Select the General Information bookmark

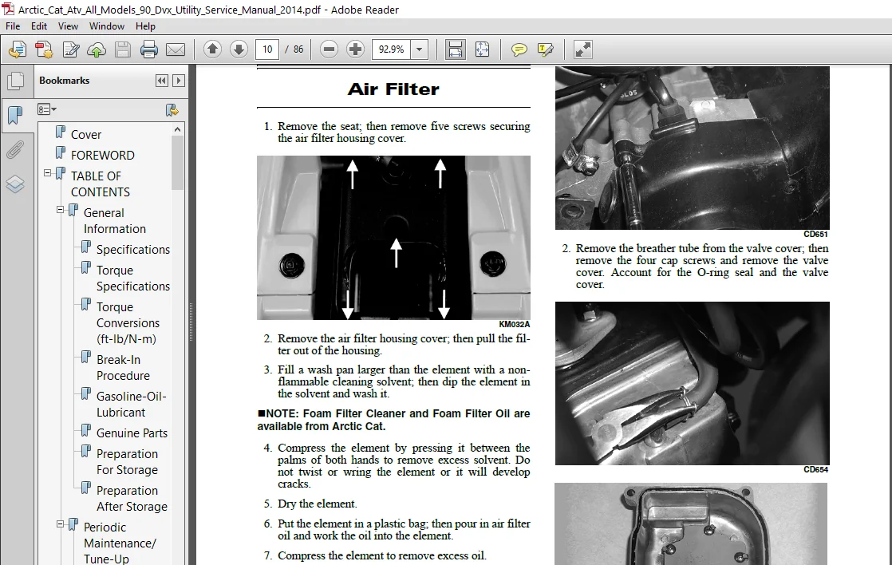click(114, 221)
